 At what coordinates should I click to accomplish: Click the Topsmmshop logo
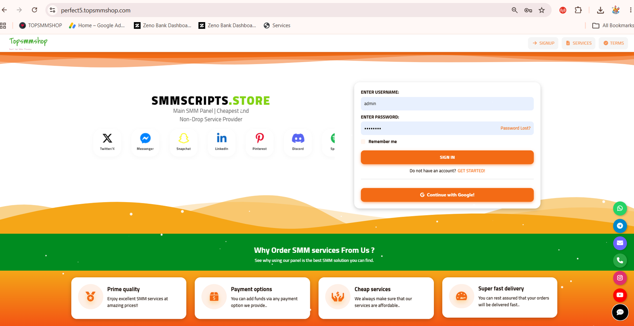[28, 43]
